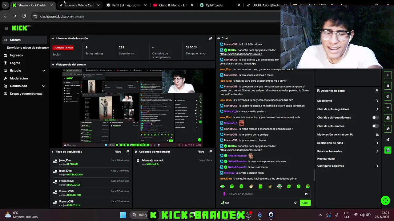This screenshot has width=394, height=221.
Task: Click the green clapperboard icon in sidebar
Action: click(x=388, y=150)
